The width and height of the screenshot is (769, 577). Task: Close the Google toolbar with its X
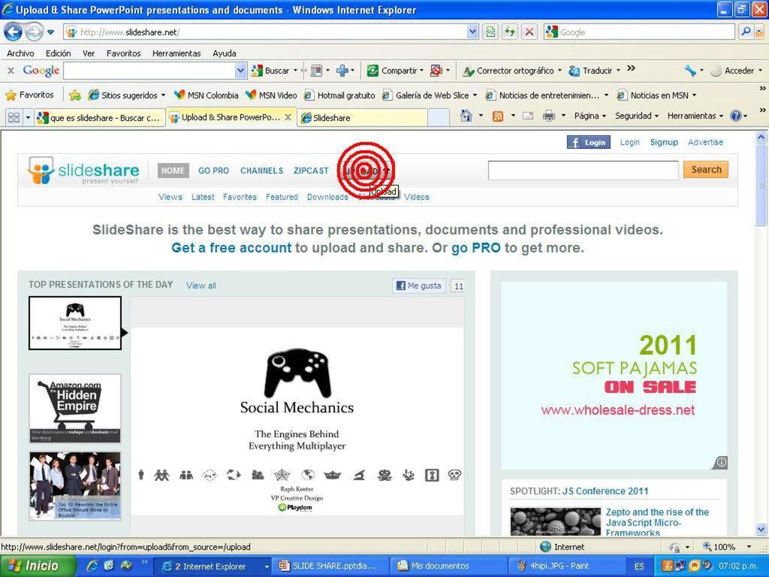coord(11,71)
